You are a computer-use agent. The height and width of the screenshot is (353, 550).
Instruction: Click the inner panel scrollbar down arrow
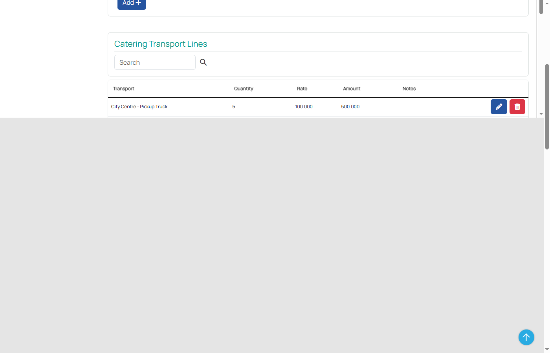541,114
